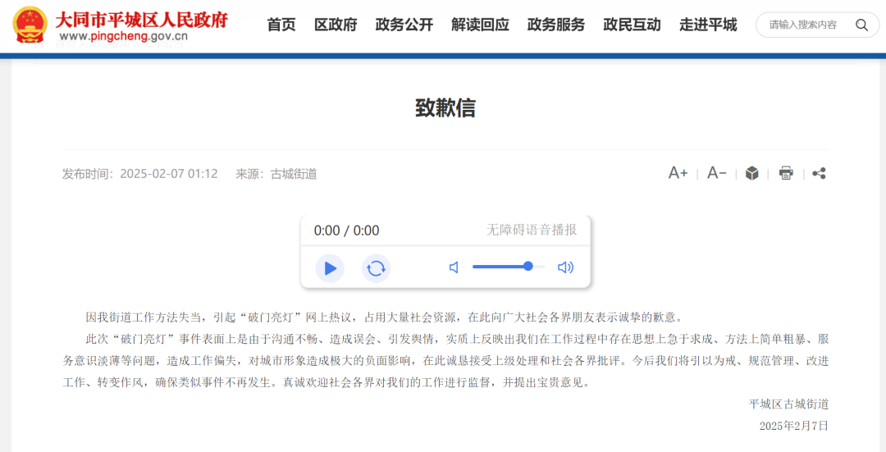The image size is (886, 452).
Task: Visit the 走进平城 page
Action: (708, 25)
